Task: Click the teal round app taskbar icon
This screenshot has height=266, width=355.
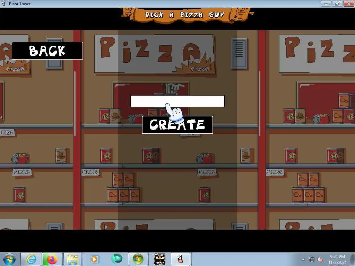Action: (117, 259)
